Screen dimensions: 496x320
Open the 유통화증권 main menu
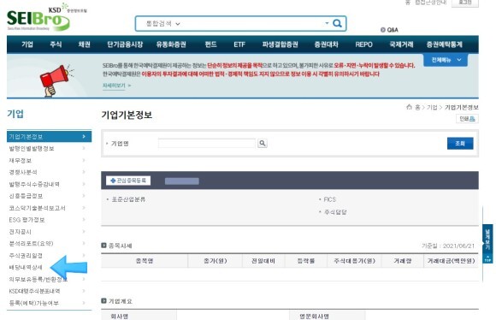click(x=171, y=44)
